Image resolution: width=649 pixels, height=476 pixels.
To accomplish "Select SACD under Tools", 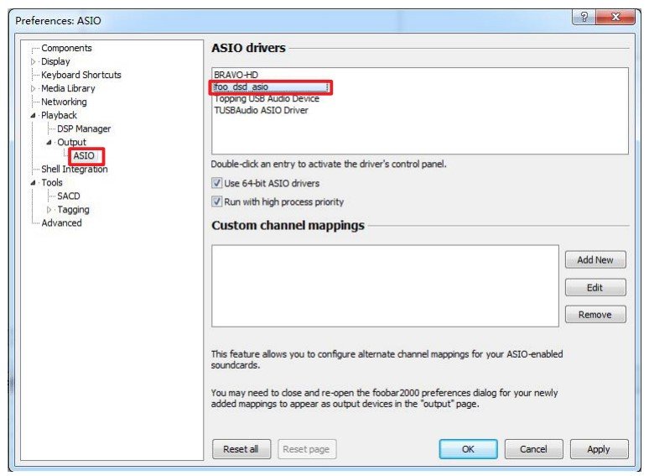I will [68, 196].
